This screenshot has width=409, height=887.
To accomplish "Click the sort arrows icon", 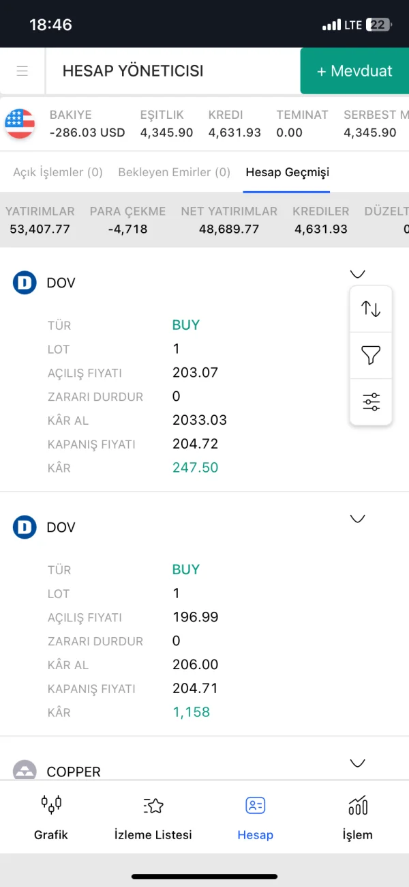I will [371, 309].
